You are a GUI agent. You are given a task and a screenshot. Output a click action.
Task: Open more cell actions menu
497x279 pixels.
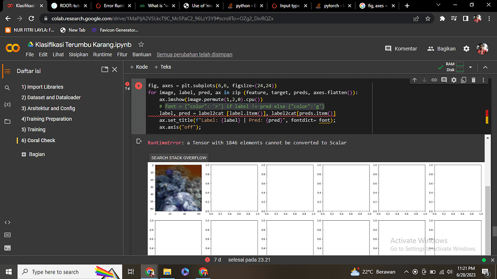point(483,80)
